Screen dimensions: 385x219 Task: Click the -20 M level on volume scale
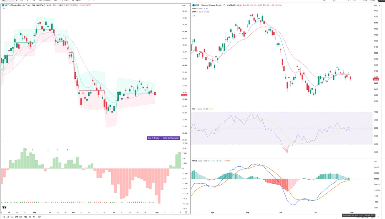184,209
